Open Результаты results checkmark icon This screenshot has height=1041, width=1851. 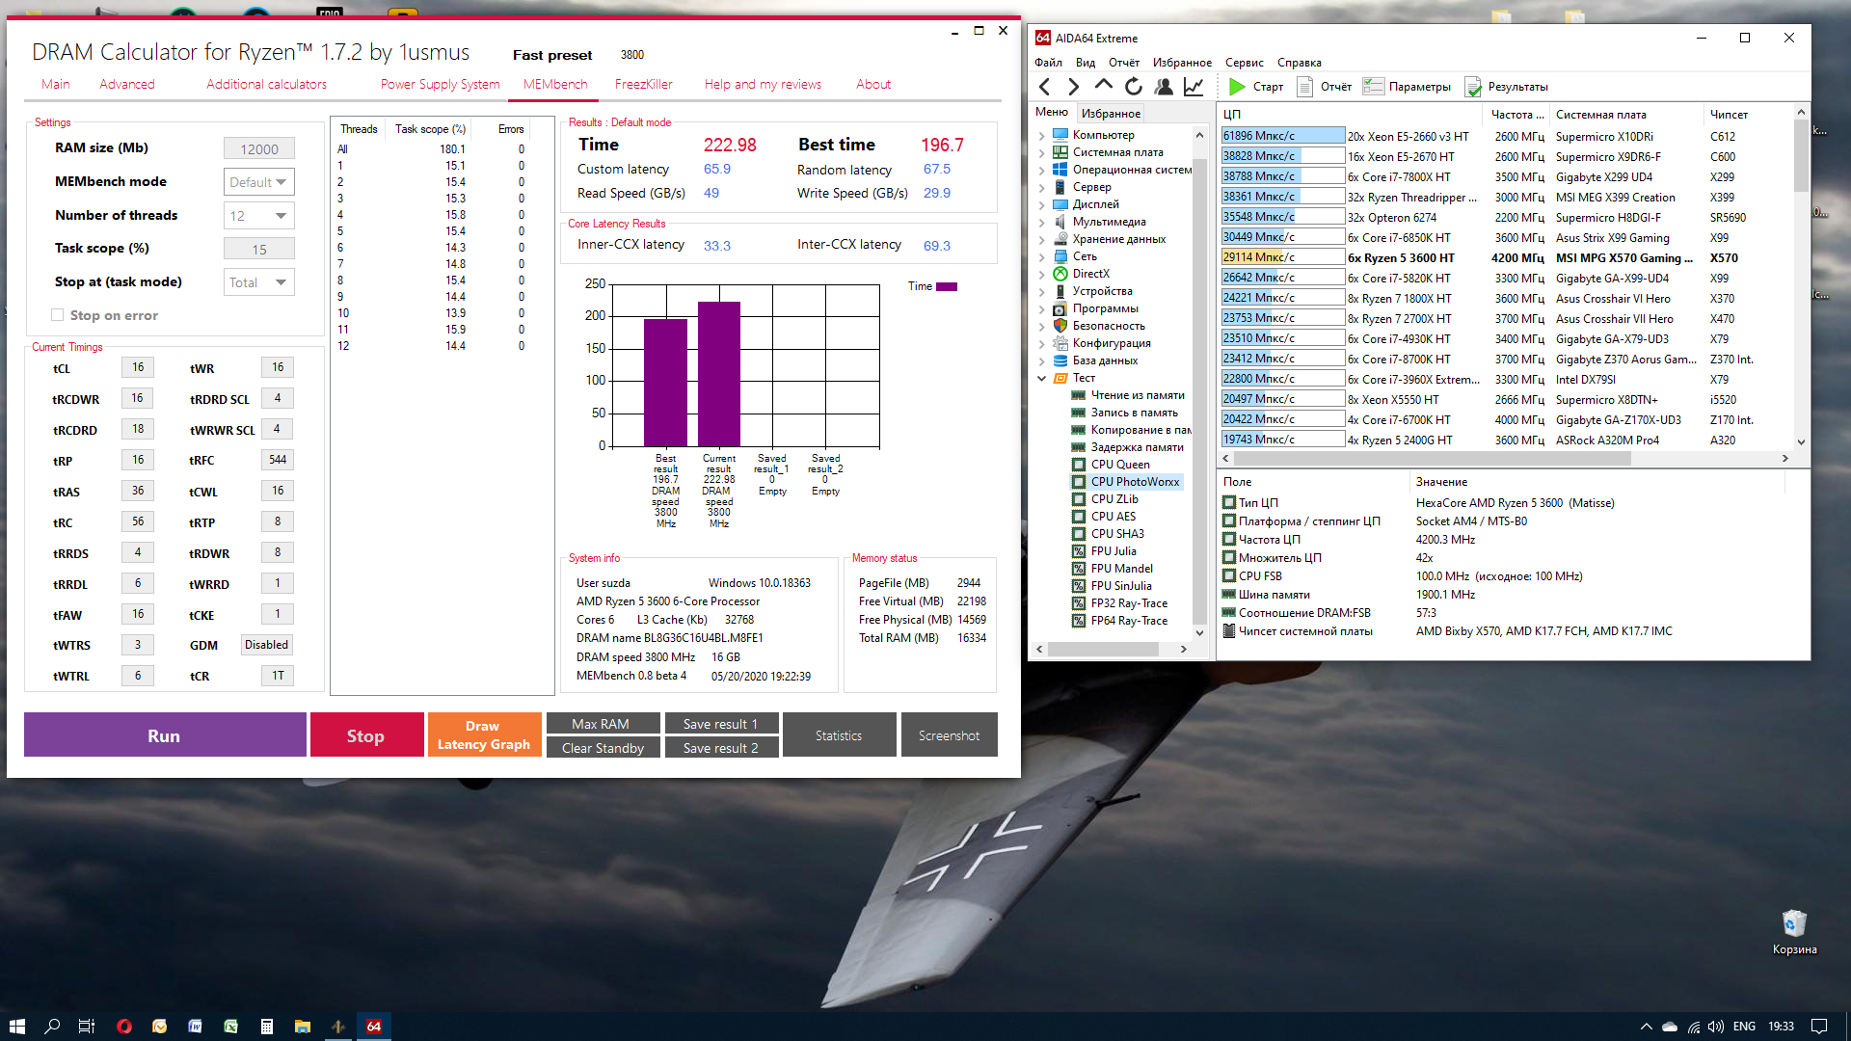(x=1473, y=87)
